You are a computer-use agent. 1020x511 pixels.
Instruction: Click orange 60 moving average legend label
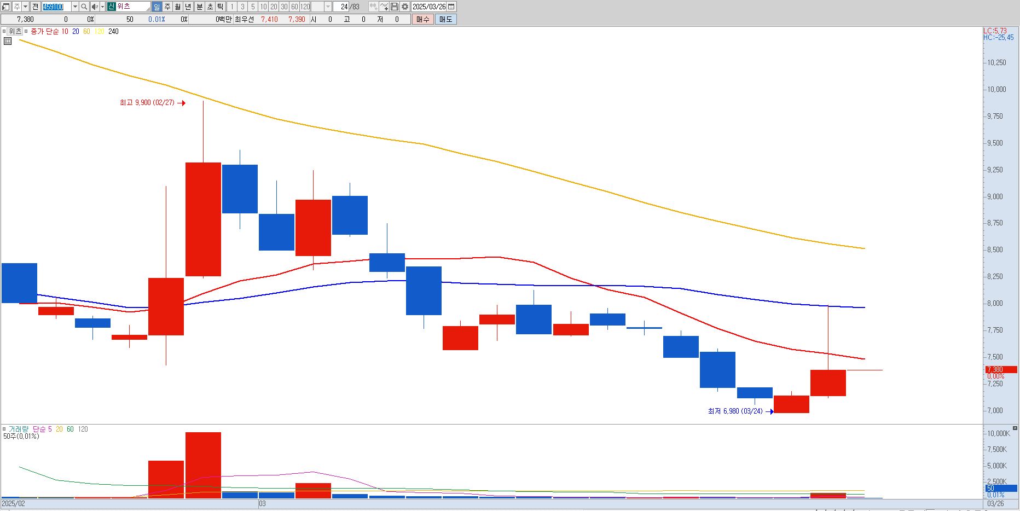click(x=86, y=31)
